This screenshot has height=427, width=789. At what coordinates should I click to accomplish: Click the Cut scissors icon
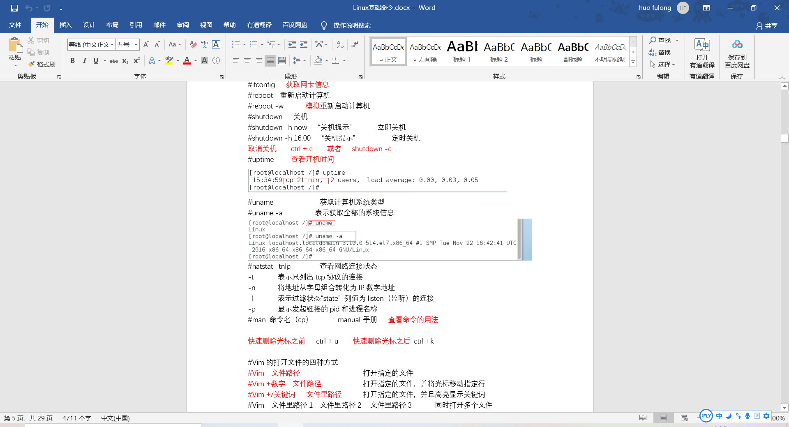pos(31,40)
